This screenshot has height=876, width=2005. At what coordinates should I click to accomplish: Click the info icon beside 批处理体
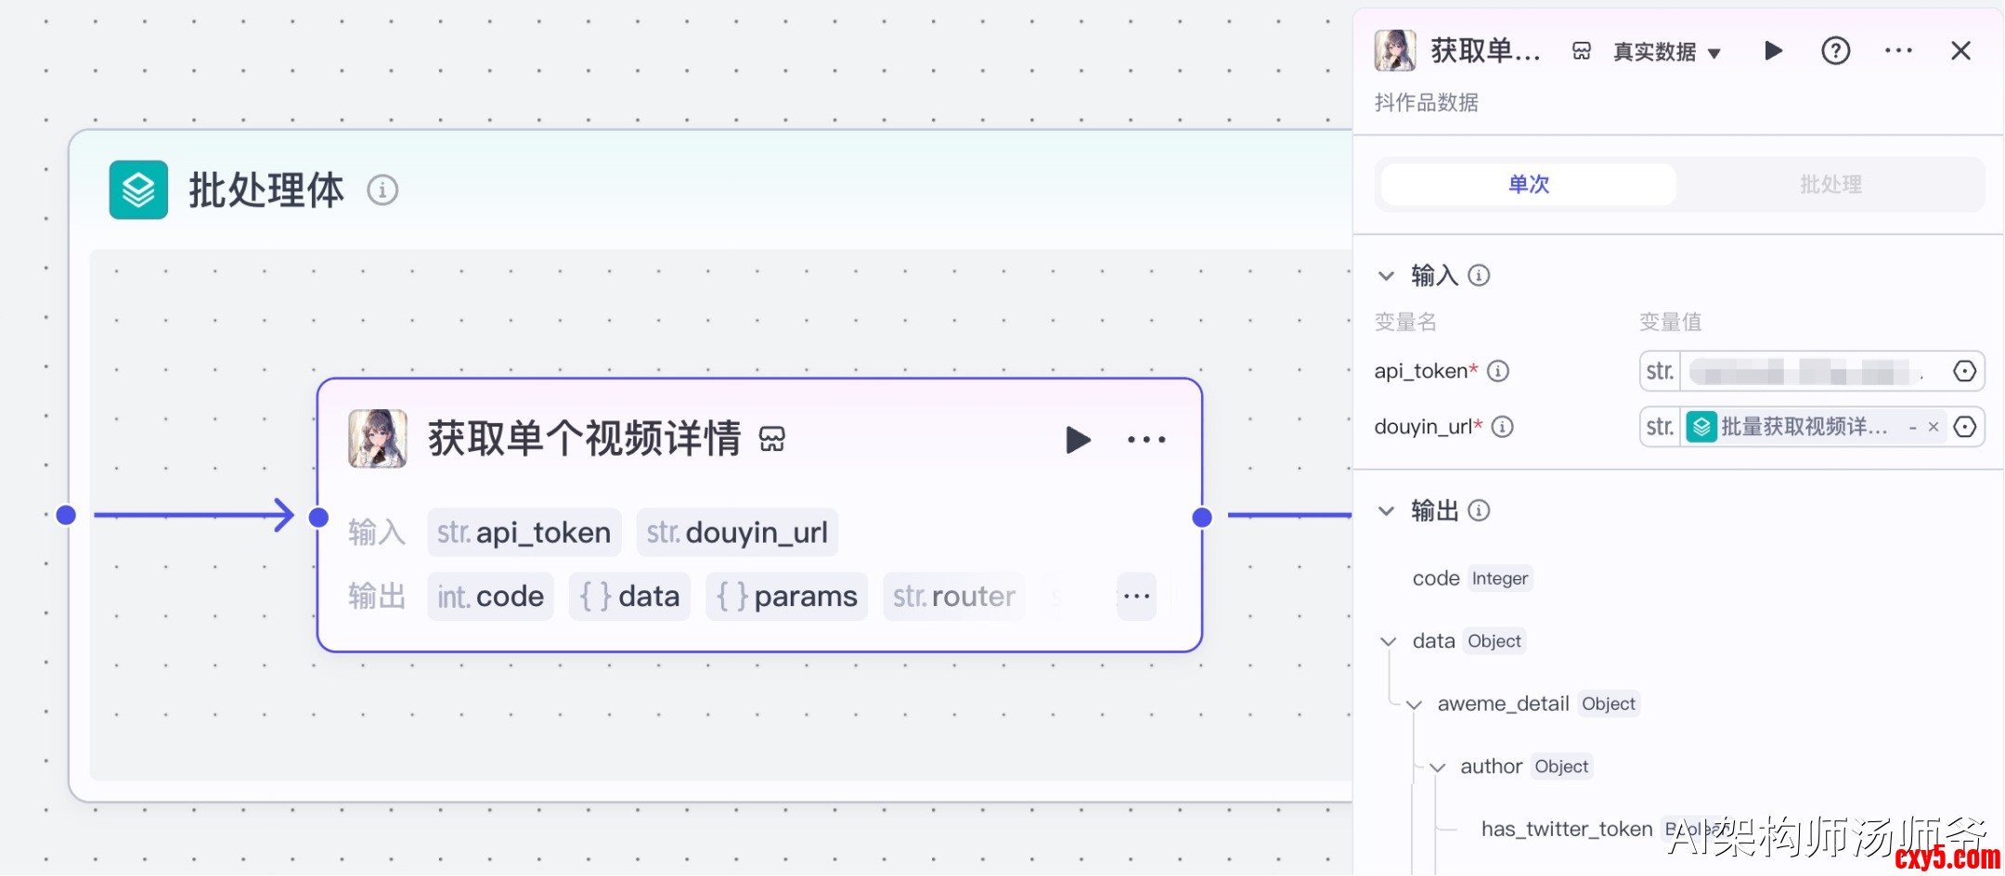[382, 190]
